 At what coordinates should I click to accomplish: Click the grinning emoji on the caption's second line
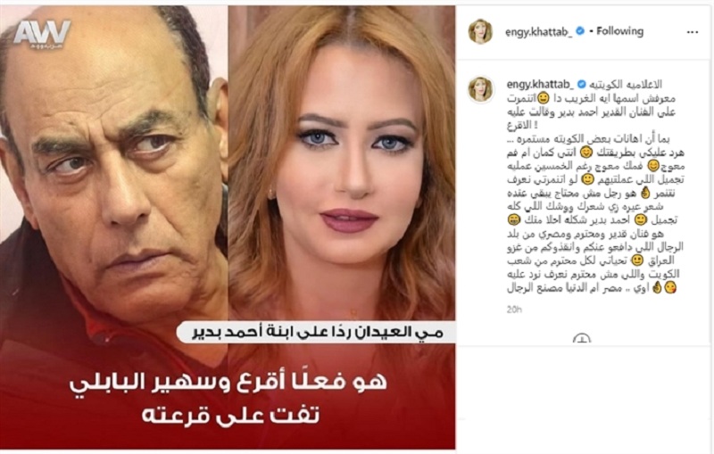(543, 98)
